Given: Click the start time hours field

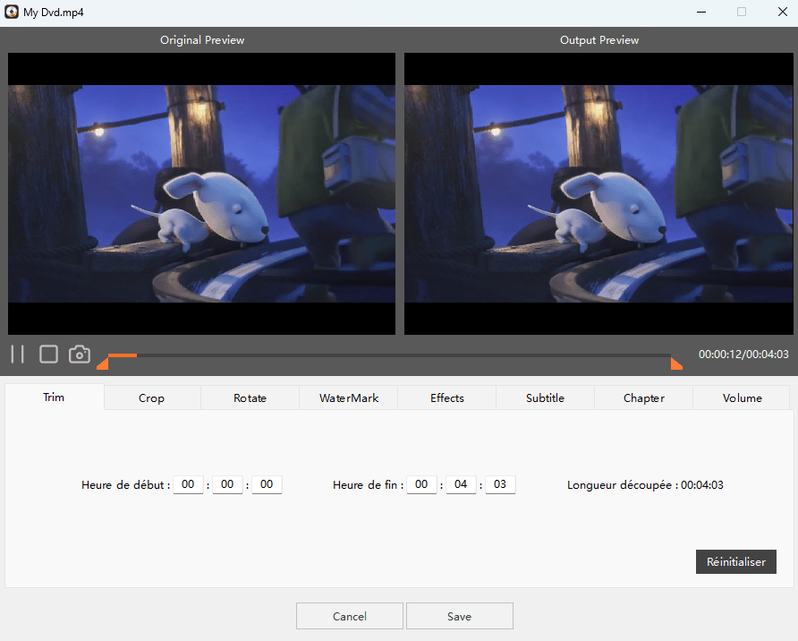Looking at the screenshot, I should coord(188,484).
